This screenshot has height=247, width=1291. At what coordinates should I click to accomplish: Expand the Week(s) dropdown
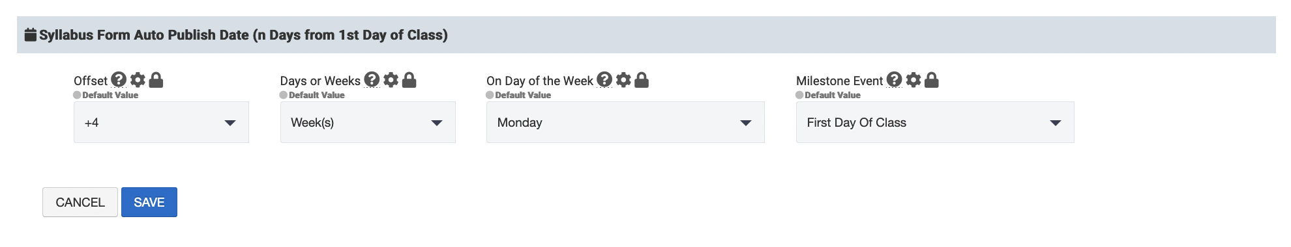(x=368, y=122)
